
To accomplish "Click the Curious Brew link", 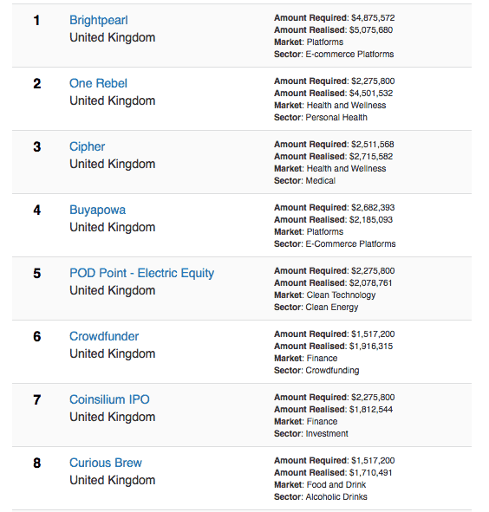I will point(106,463).
